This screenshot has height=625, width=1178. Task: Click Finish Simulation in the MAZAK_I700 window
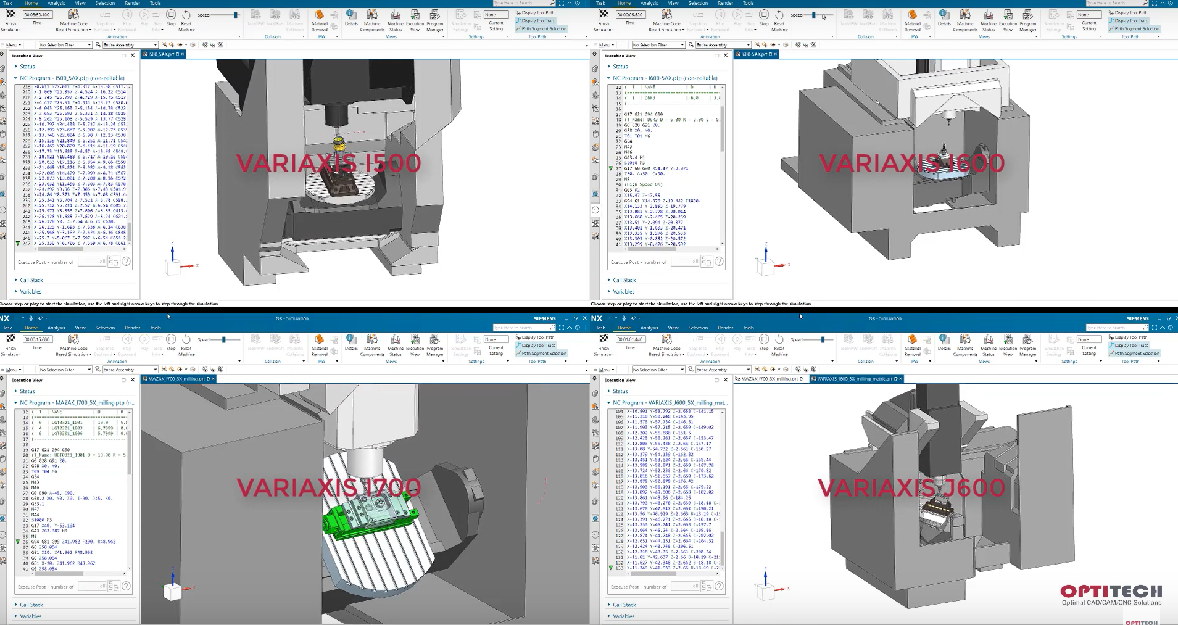point(10,346)
